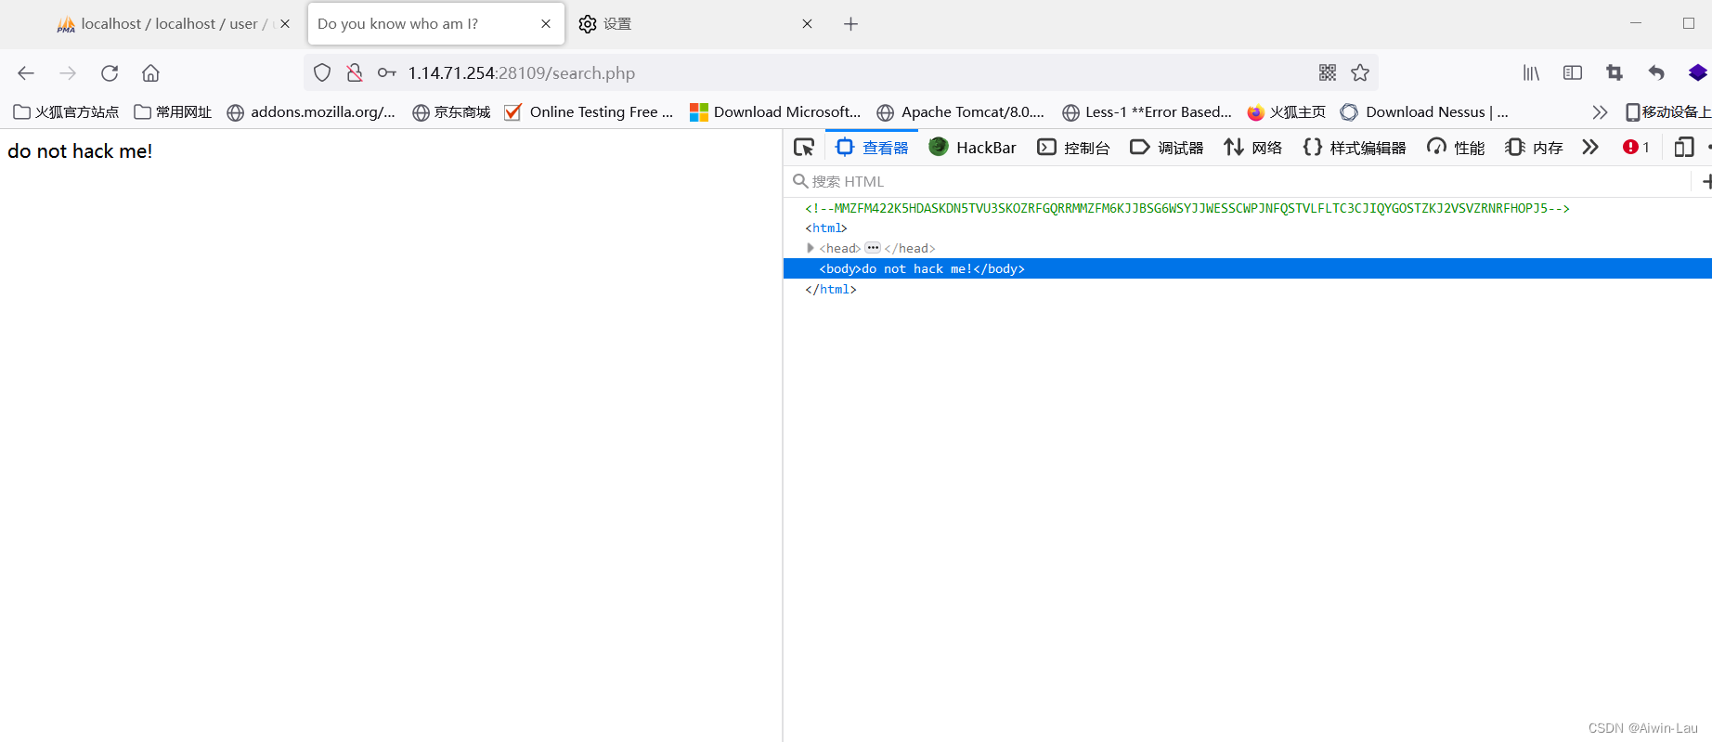Select the HTML comment node
The image size is (1712, 742).
pyautogui.click(x=1187, y=208)
